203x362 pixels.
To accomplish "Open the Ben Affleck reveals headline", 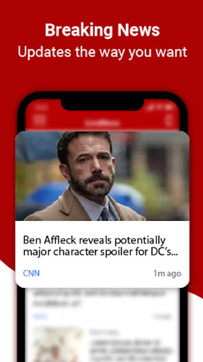I will [101, 246].
